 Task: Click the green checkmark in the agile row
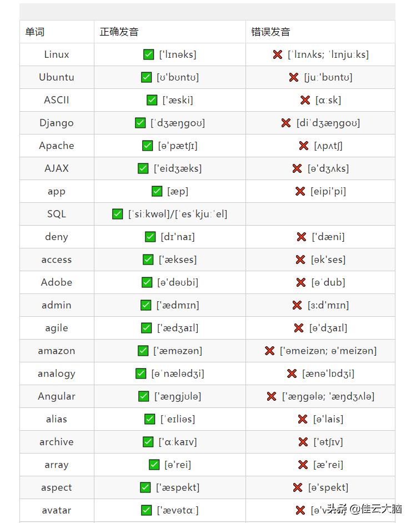146,328
